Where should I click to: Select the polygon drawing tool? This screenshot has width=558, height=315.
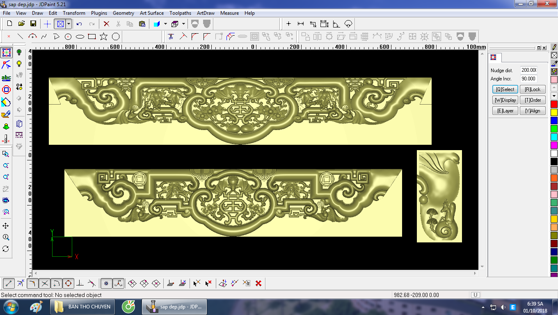[116, 37]
